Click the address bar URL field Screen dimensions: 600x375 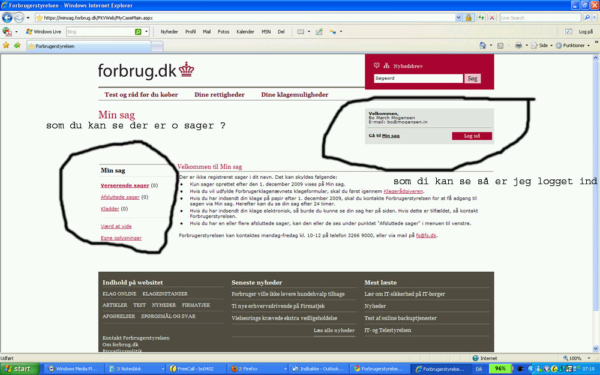point(245,17)
